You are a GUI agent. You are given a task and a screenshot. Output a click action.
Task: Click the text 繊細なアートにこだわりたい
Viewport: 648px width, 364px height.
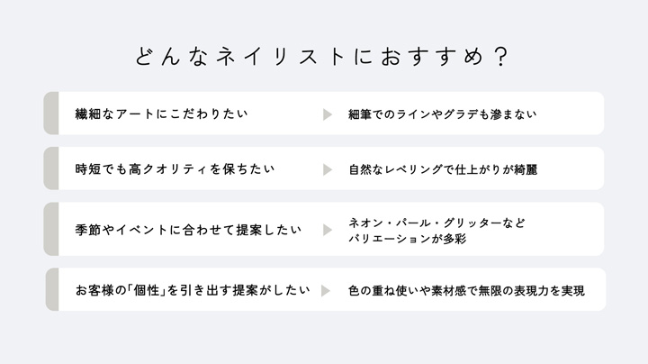162,114
